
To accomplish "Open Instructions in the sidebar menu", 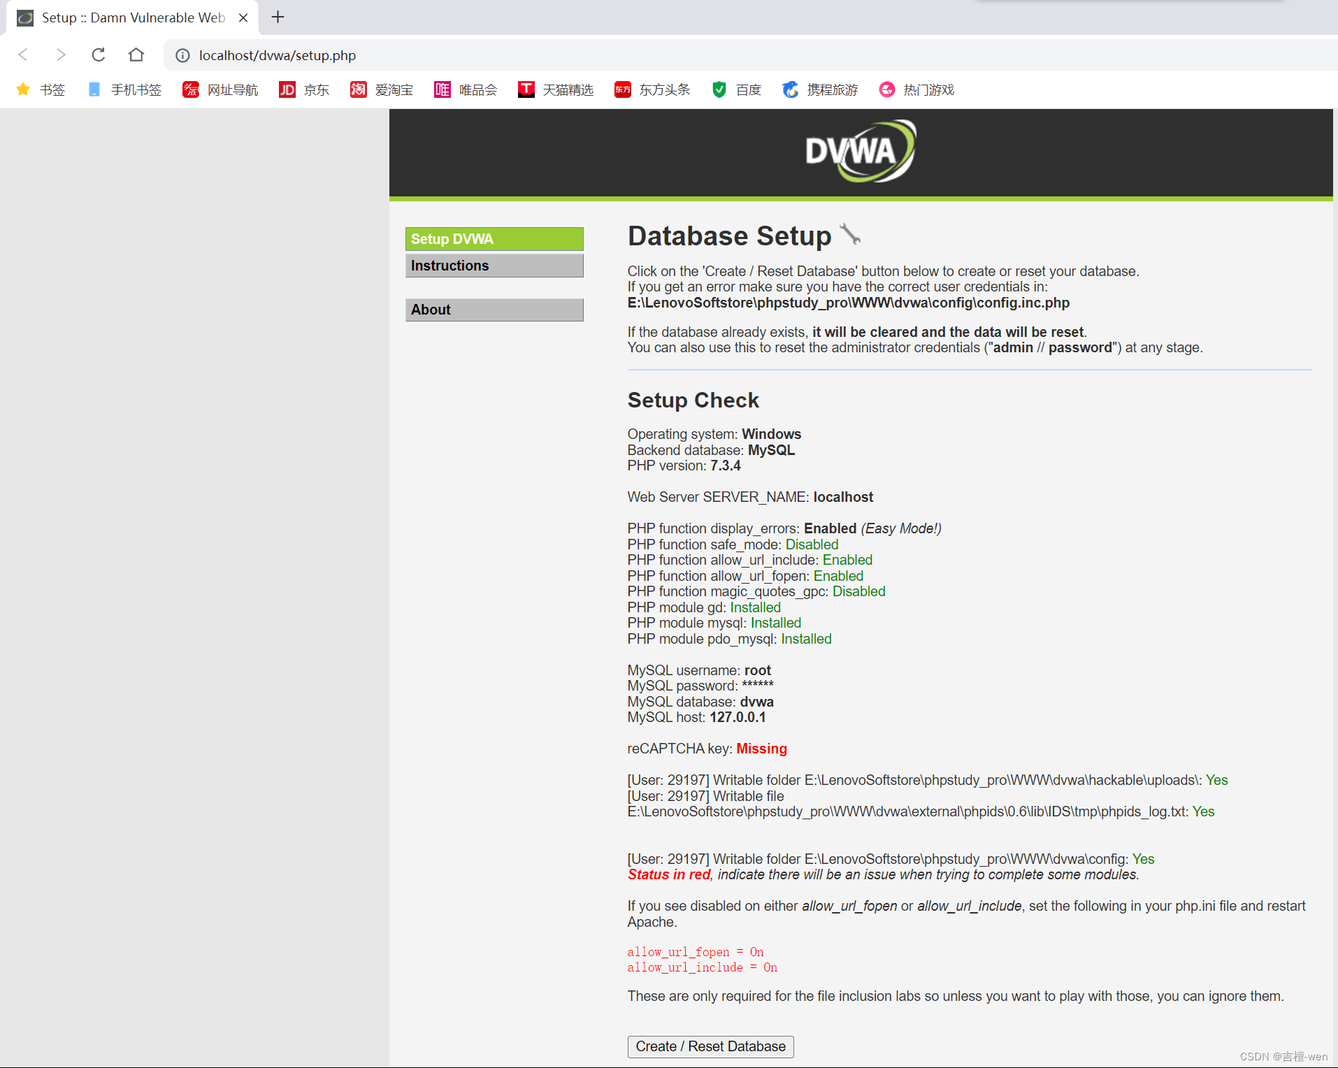I will point(494,266).
